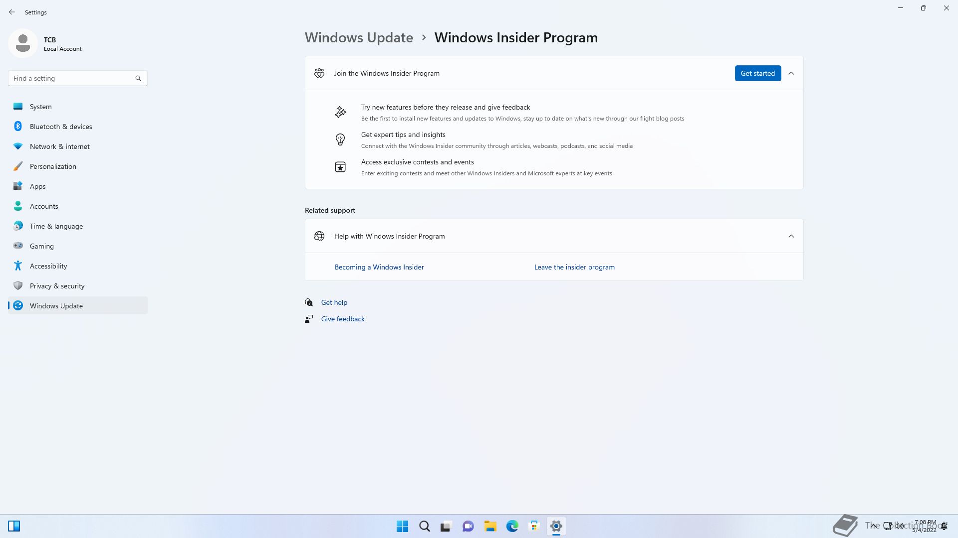Collapse the Join the Windows Insider Program section
The width and height of the screenshot is (958, 538).
click(x=791, y=73)
